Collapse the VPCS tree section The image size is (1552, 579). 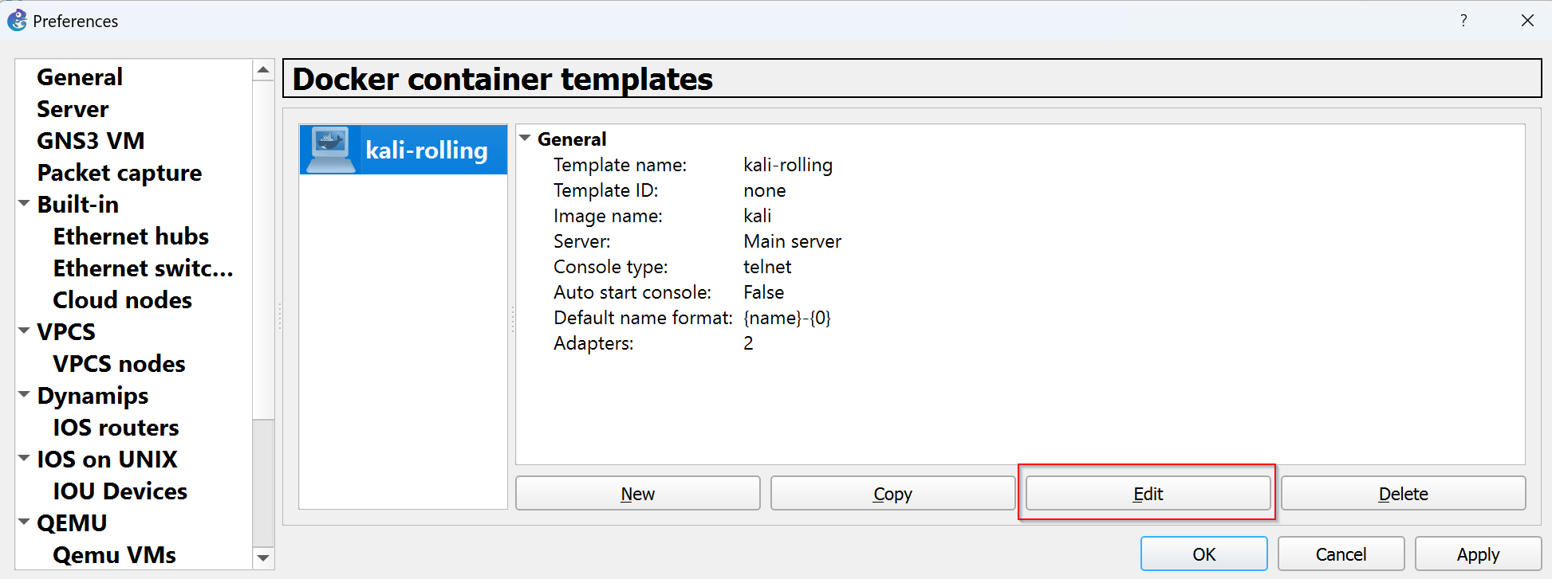tap(25, 331)
